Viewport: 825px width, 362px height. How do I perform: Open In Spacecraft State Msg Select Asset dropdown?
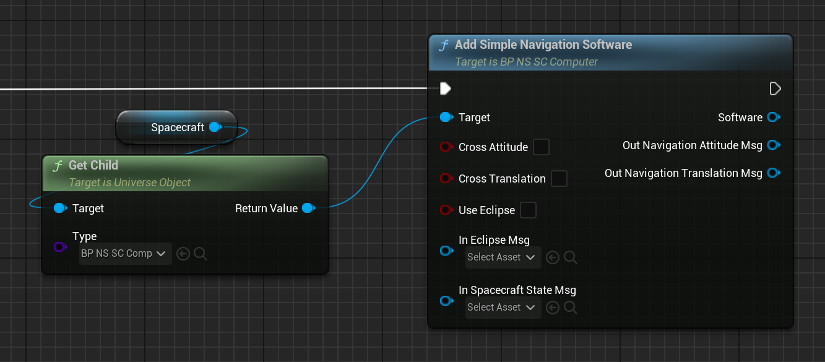point(503,308)
